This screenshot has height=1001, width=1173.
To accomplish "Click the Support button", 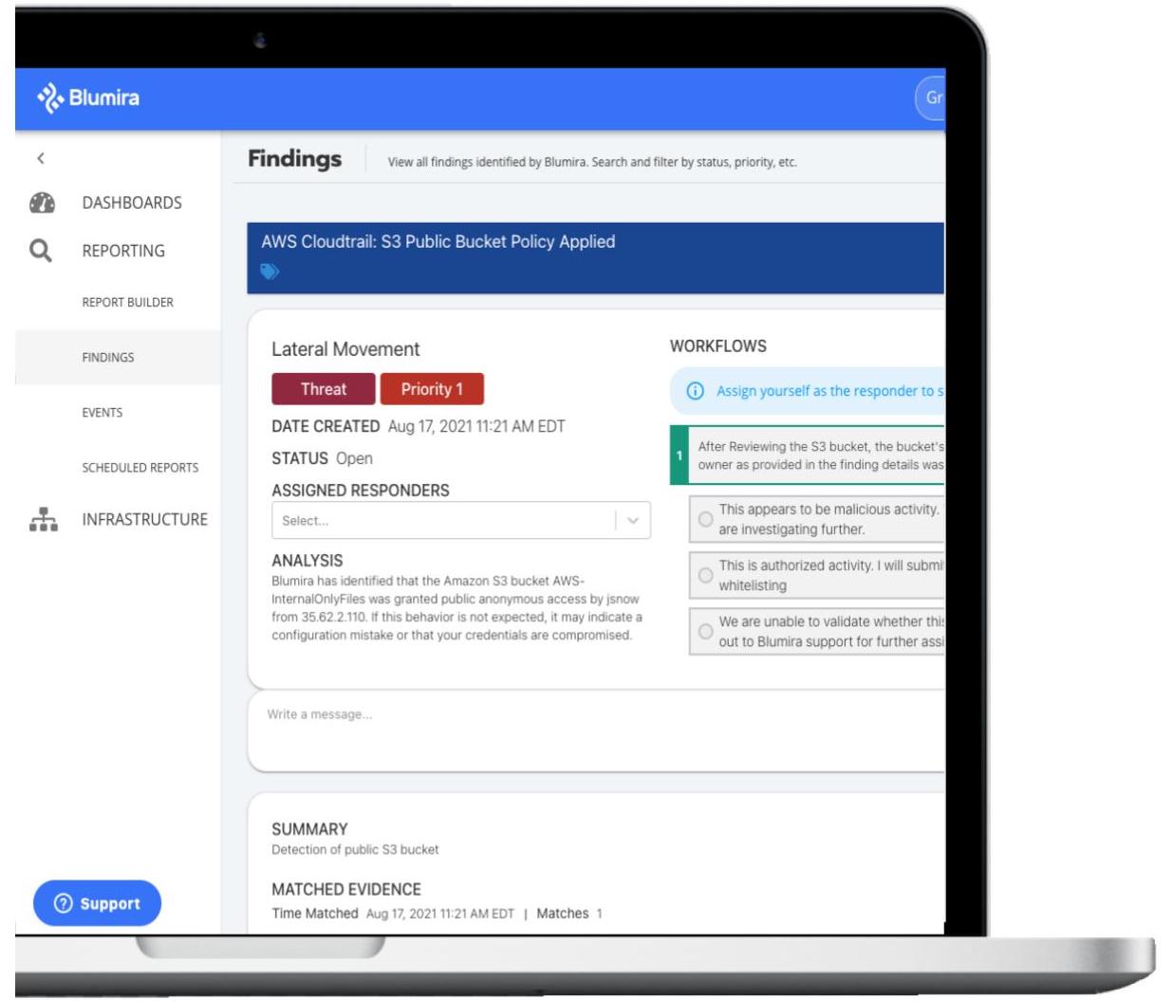I will (x=97, y=903).
